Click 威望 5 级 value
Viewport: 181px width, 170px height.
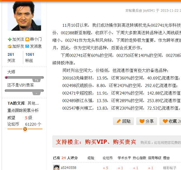pyautogui.click(x=28, y=118)
